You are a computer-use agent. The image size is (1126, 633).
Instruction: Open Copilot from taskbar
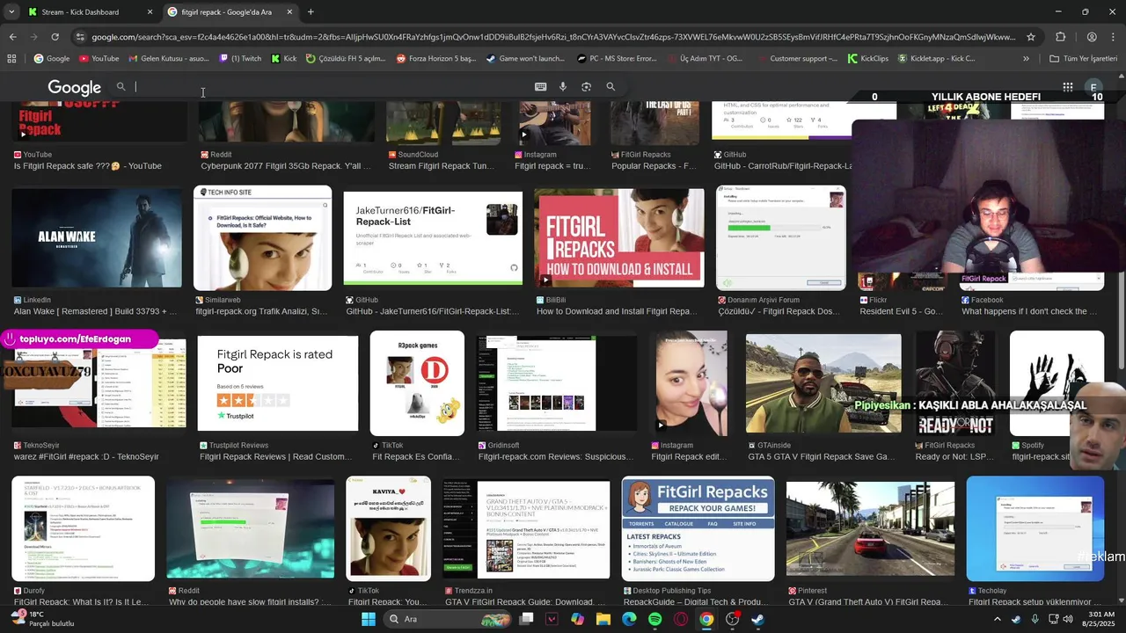pyautogui.click(x=577, y=619)
